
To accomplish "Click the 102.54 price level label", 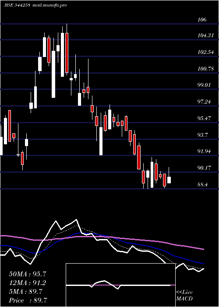I will (x=205, y=52).
